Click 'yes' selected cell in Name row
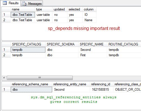Screen dimensions: 141x111 [x=75, y=20]
